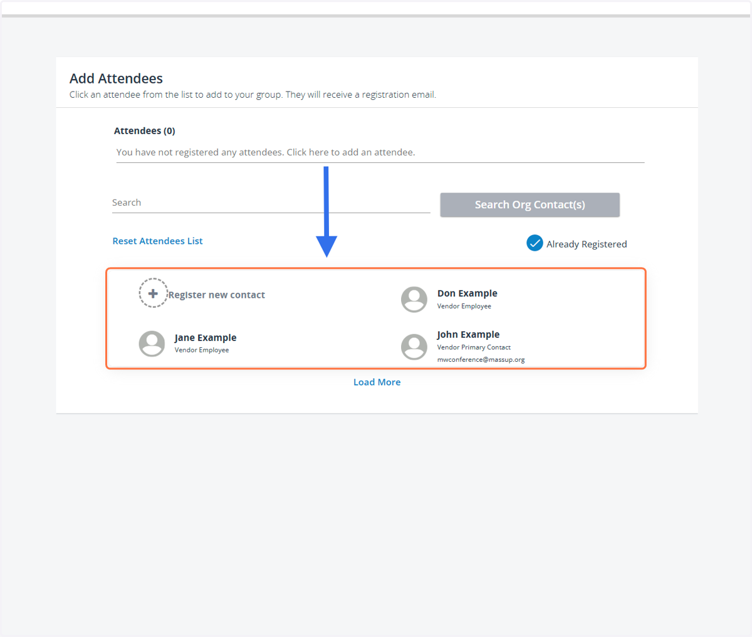Click Load More link
Image resolution: width=752 pixels, height=637 pixels.
377,382
